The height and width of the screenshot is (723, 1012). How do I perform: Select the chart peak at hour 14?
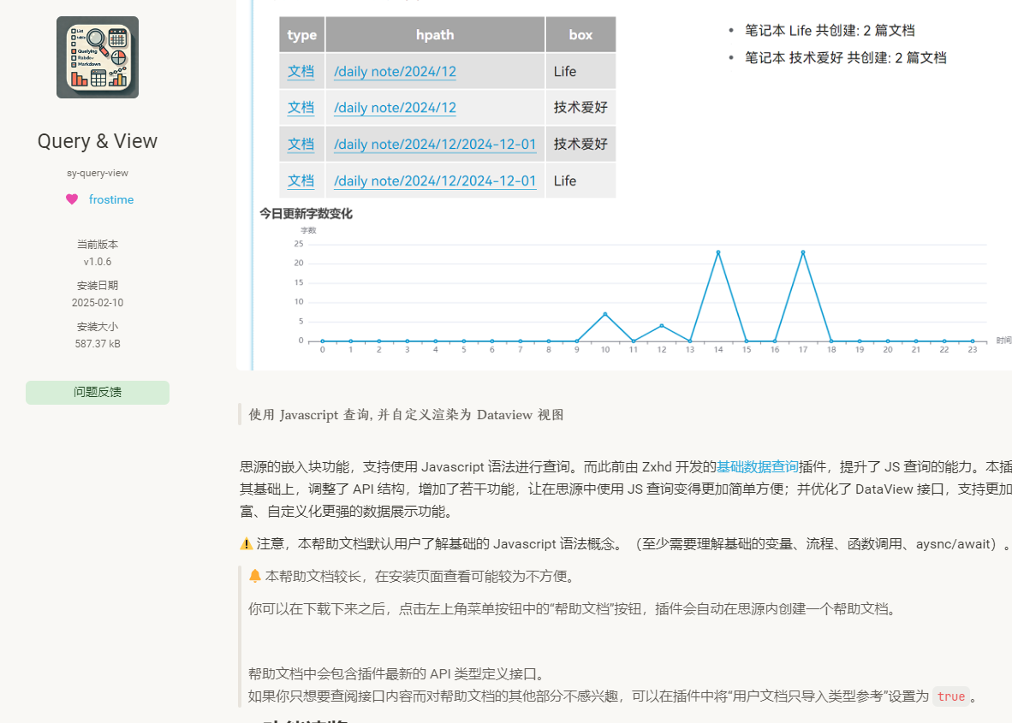pyautogui.click(x=718, y=252)
